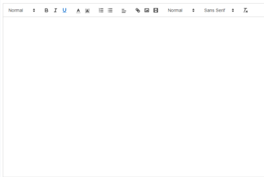Insert a bulleted list
The width and height of the screenshot is (264, 177).
(110, 11)
